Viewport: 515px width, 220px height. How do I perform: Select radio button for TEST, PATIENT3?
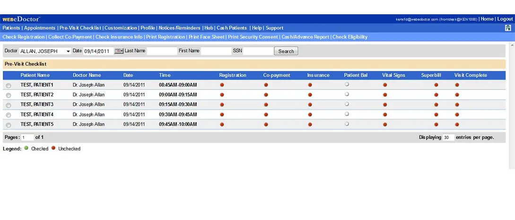(x=9, y=106)
